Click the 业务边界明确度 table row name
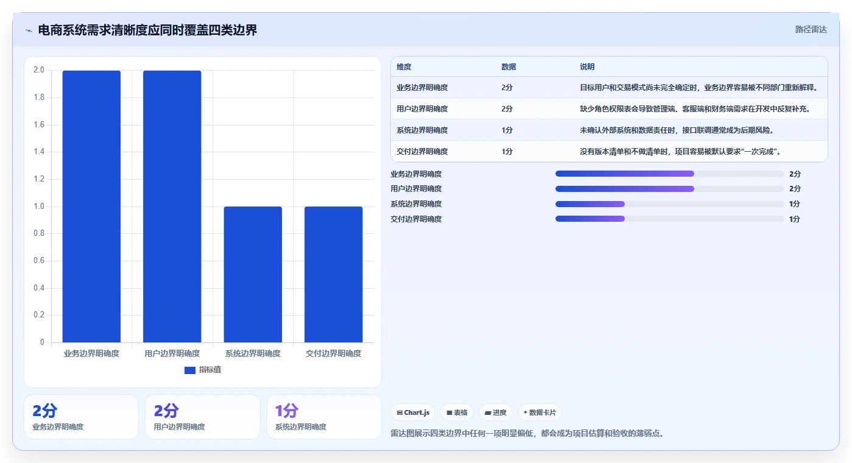This screenshot has width=852, height=463. pyautogui.click(x=422, y=88)
